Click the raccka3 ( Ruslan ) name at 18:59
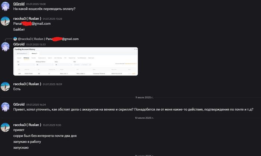 pos(27,84)
